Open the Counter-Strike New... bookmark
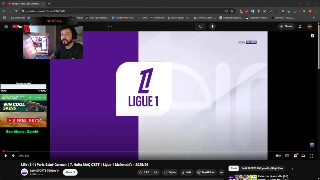Screen dimensions: 320x180 point(123,18)
